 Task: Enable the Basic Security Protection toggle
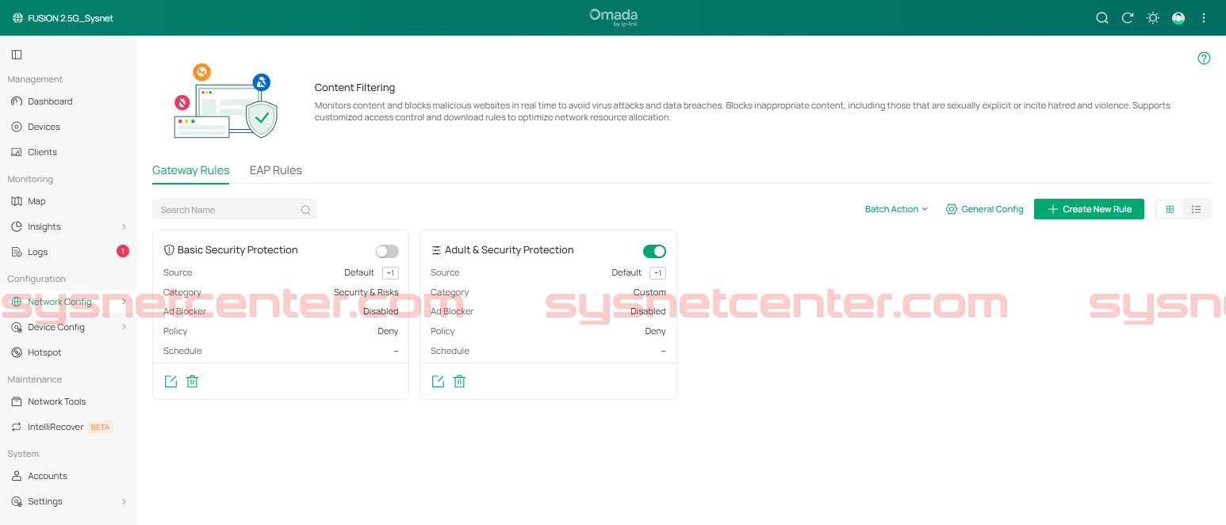pos(387,251)
